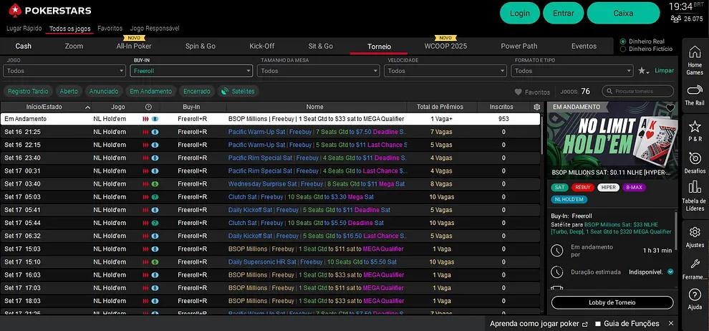Click the Em andamento por clock icon
Image resolution: width=709 pixels, height=331 pixels.
557,250
